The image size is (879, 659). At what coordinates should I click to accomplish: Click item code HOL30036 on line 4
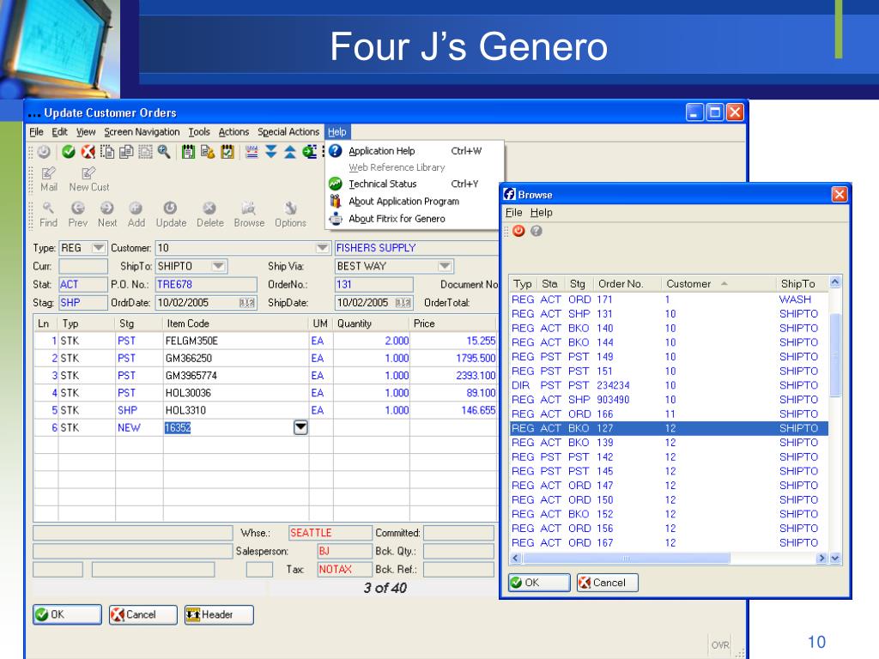coord(188,393)
